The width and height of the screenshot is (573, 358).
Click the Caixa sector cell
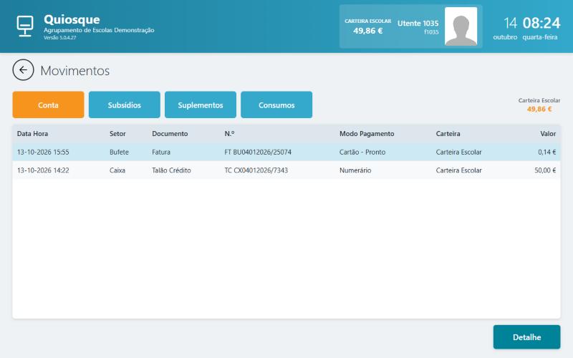point(117,170)
